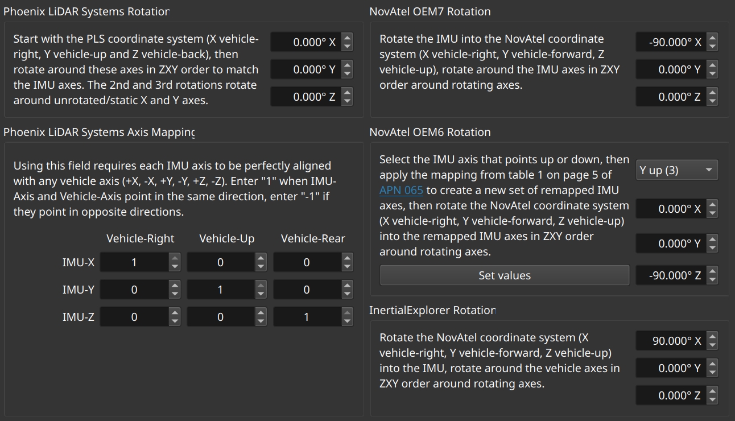Click the Vehicle-Up column header
The width and height of the screenshot is (735, 421).
(x=226, y=239)
